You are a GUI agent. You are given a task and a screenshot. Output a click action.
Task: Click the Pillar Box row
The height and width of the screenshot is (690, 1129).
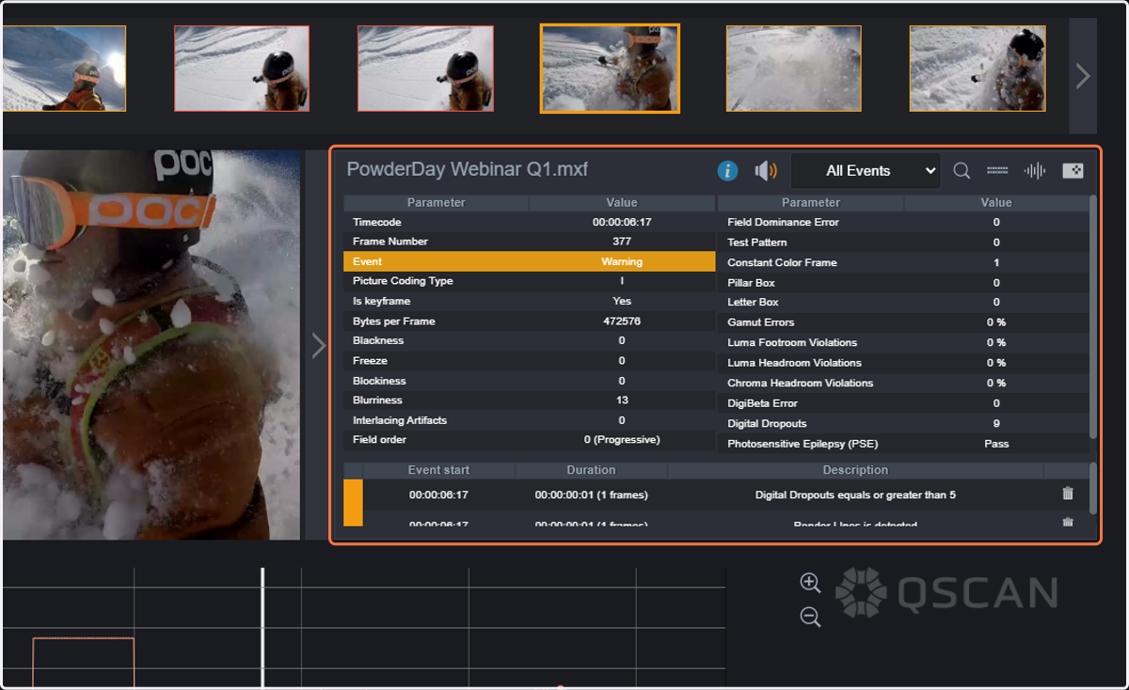tap(903, 282)
